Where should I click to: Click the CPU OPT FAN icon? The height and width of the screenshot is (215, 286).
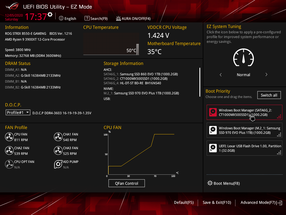coord(9,164)
